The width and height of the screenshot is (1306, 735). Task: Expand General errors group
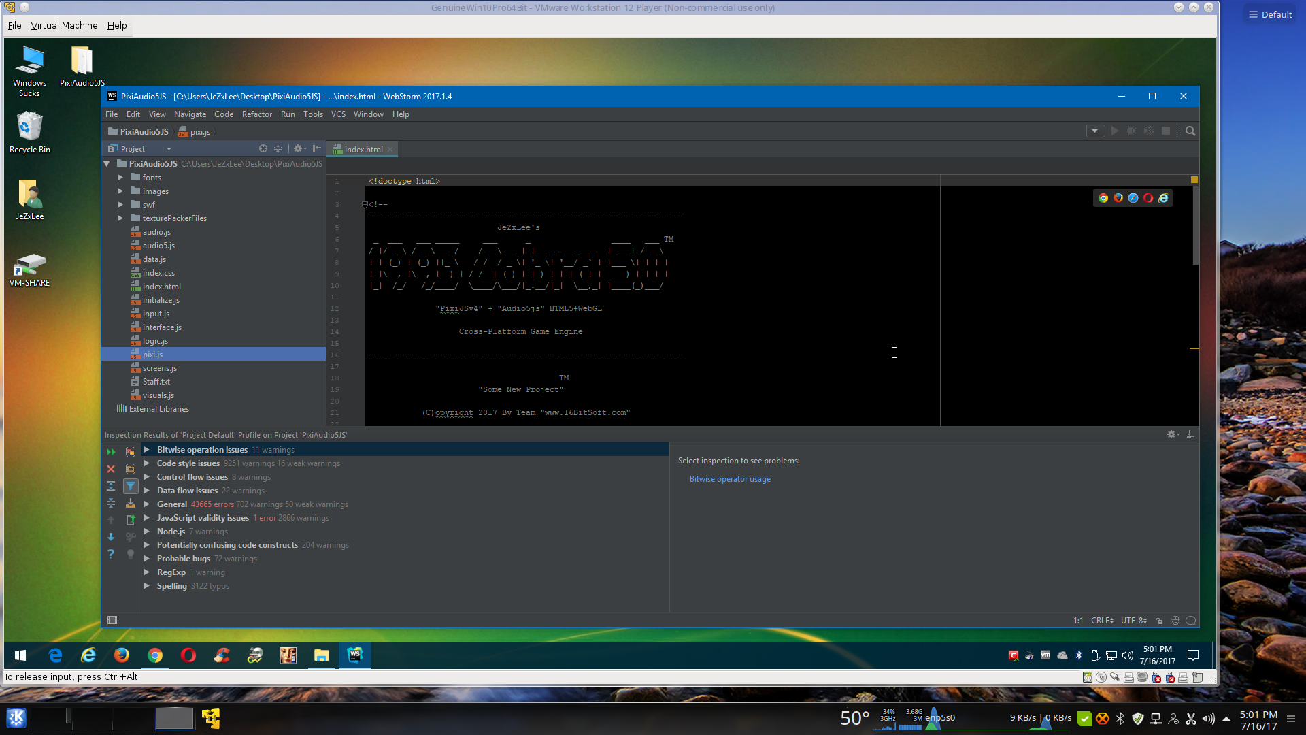pyautogui.click(x=146, y=504)
